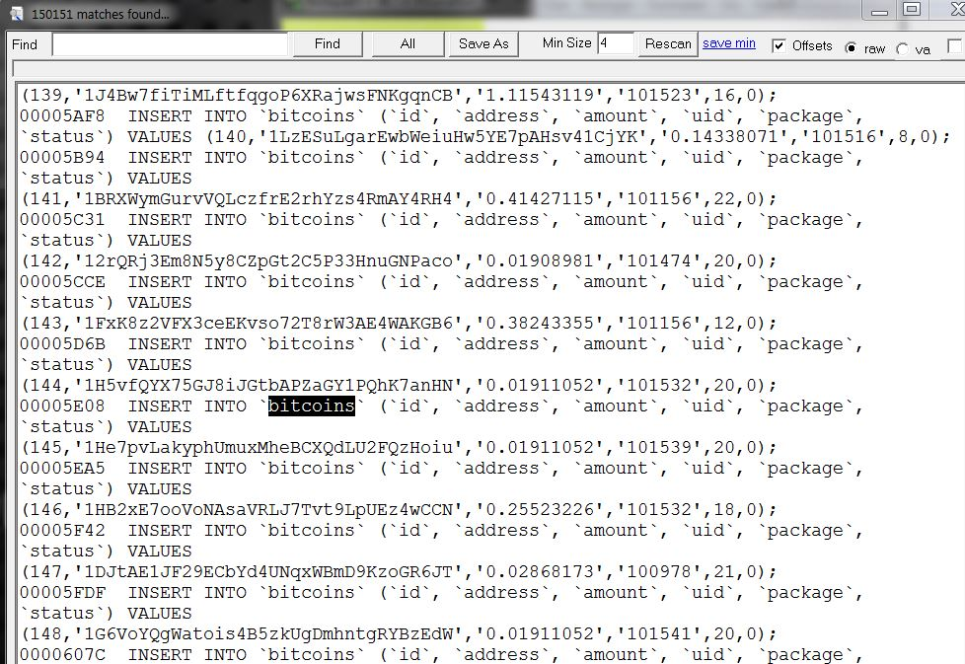
Task: Tick the unlabeled checkbox right of va
Action: (x=954, y=45)
